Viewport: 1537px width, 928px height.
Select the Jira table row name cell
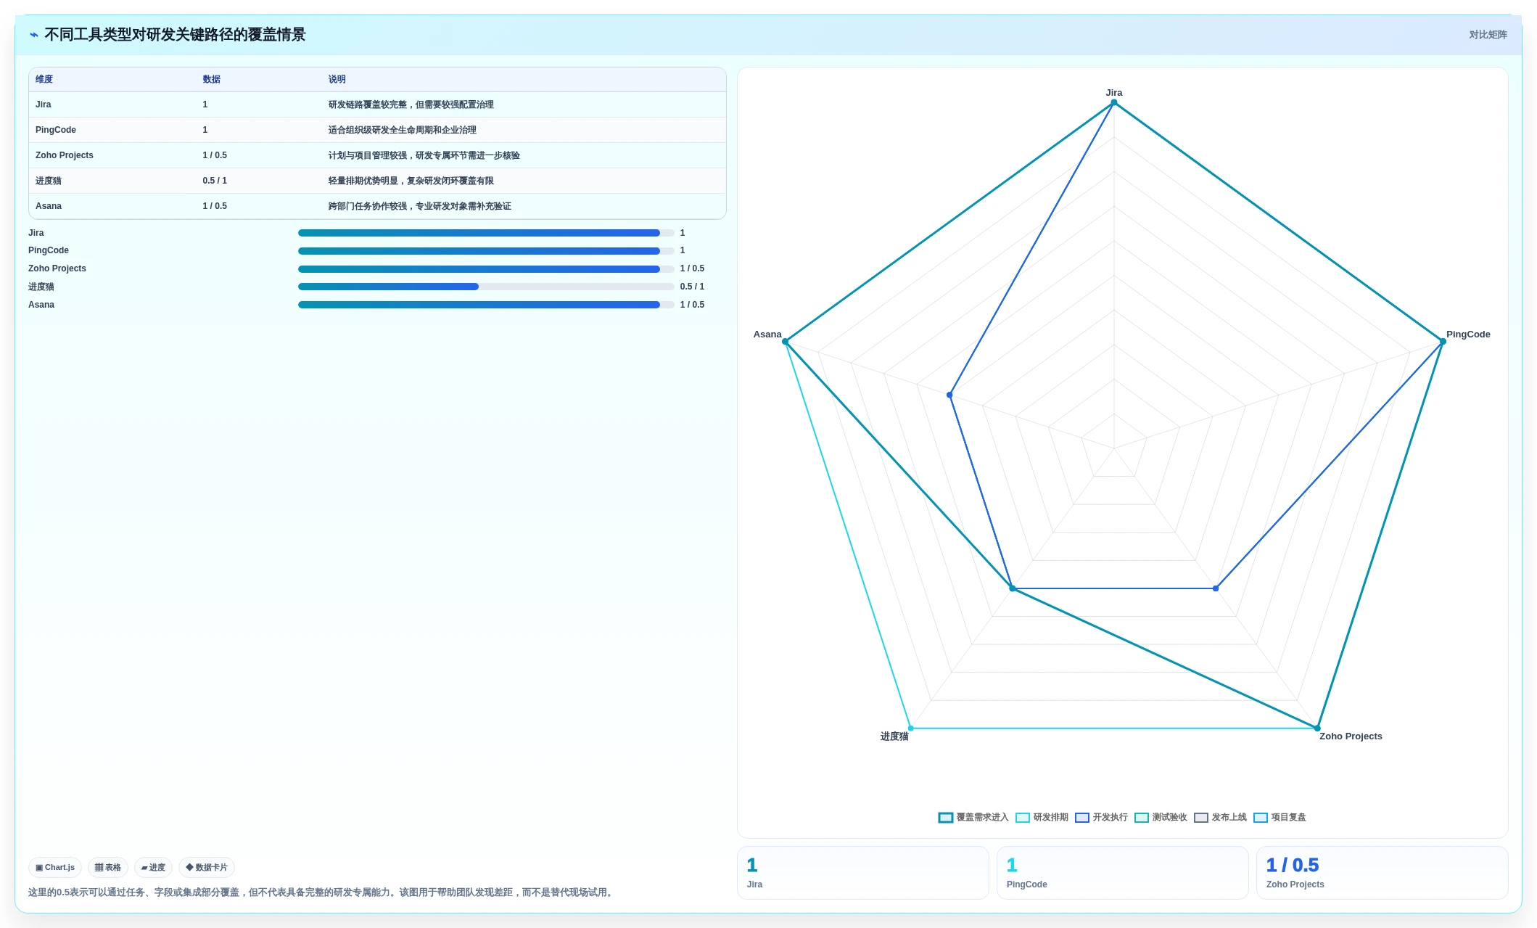44,104
